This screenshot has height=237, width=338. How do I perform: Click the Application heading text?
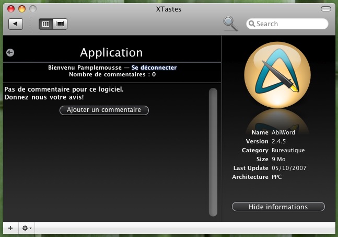pos(111,52)
